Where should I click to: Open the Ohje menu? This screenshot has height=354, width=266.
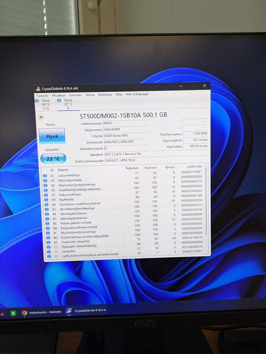119,94
